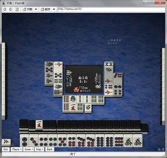
Task: Click the dora indicator tile on wall
Action: (x=39, y=125)
